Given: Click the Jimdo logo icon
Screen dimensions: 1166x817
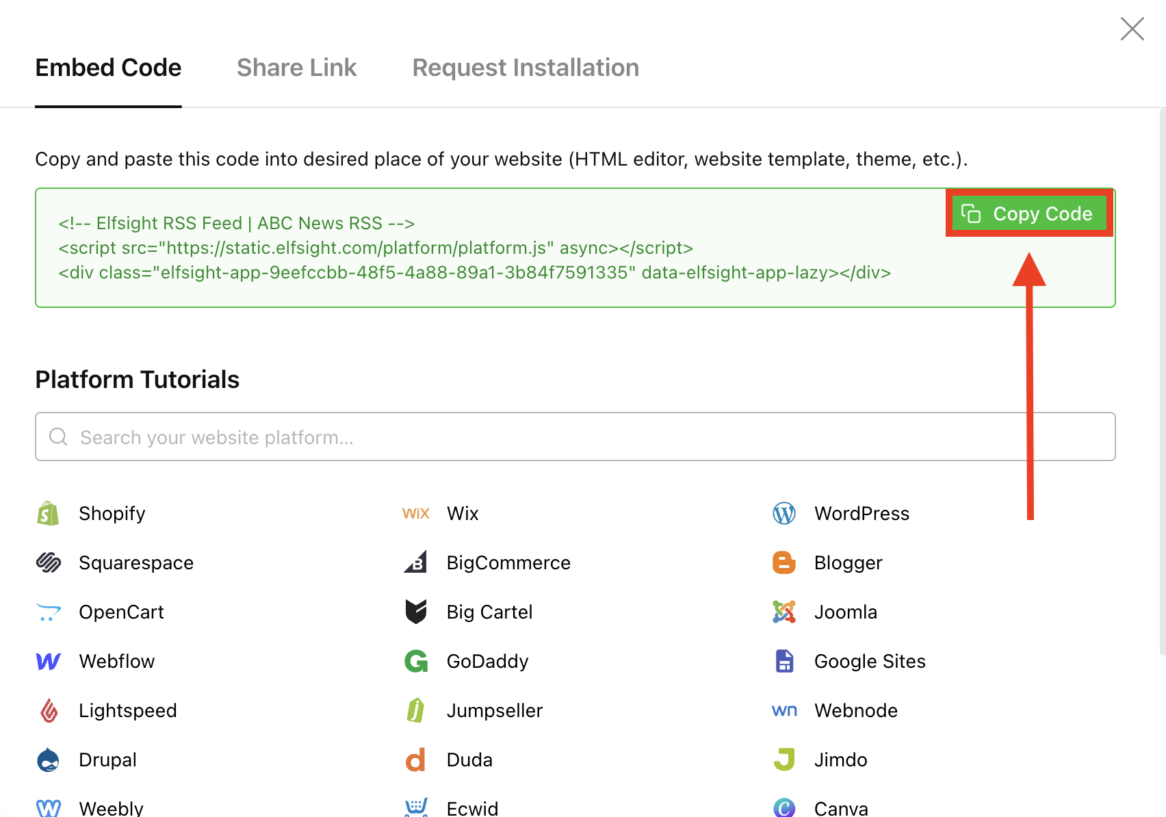Looking at the screenshot, I should (784, 760).
